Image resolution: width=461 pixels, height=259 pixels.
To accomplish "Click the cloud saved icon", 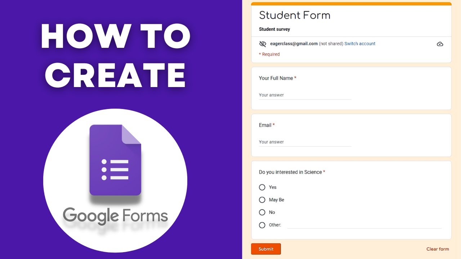I will click(x=440, y=44).
